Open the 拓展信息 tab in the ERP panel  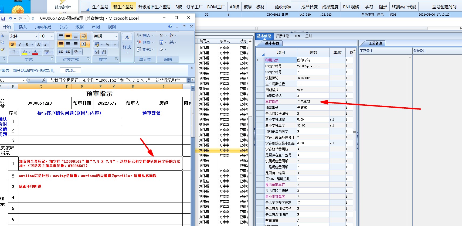tap(282, 36)
